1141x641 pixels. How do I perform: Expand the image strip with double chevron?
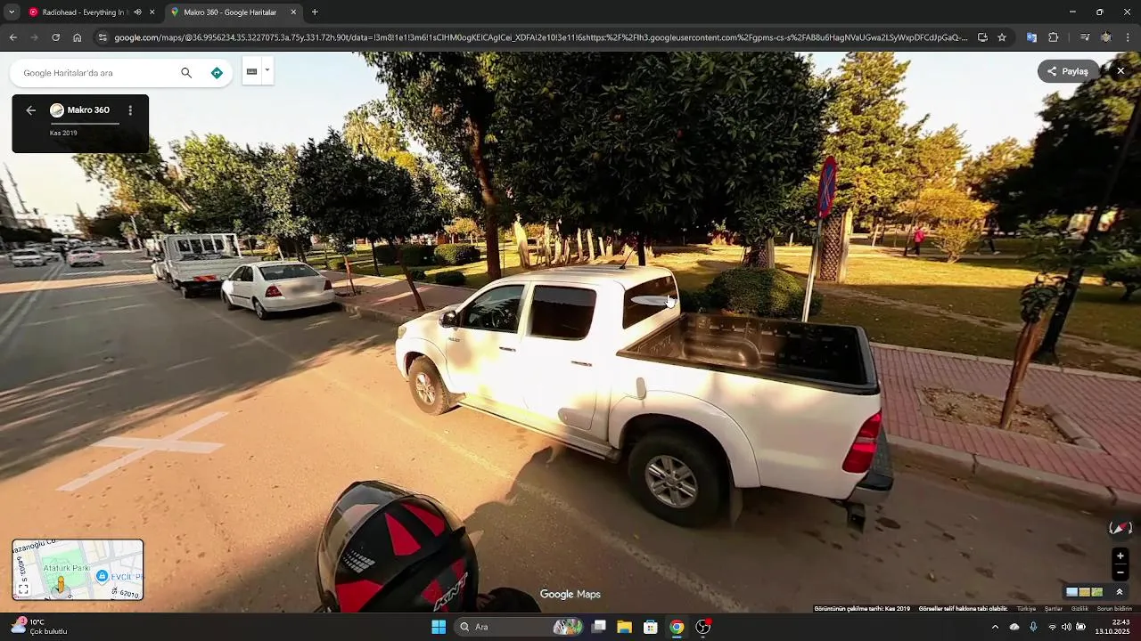click(1120, 592)
